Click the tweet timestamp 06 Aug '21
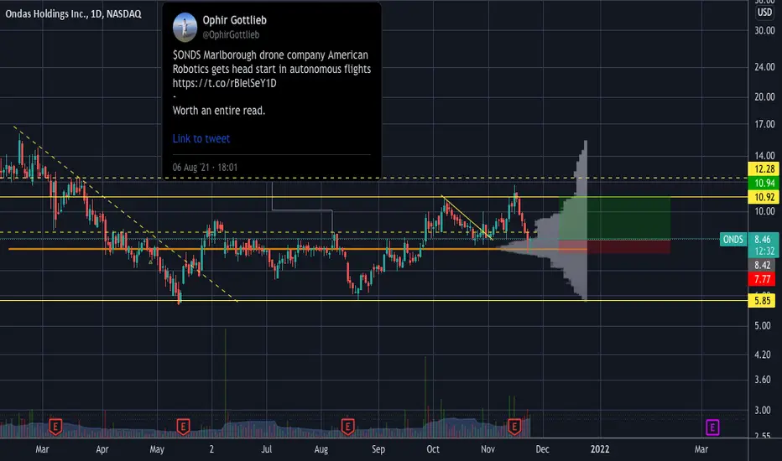 click(x=205, y=168)
